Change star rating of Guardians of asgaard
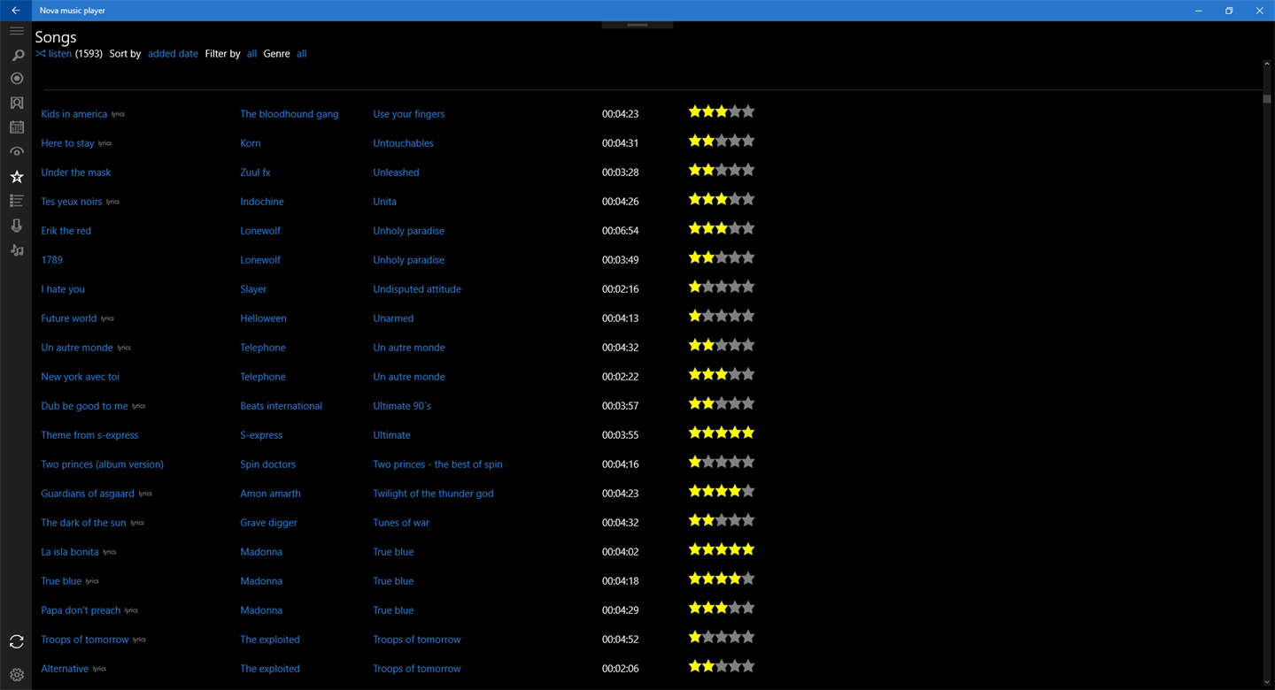Viewport: 1275px width, 690px height. [x=722, y=491]
